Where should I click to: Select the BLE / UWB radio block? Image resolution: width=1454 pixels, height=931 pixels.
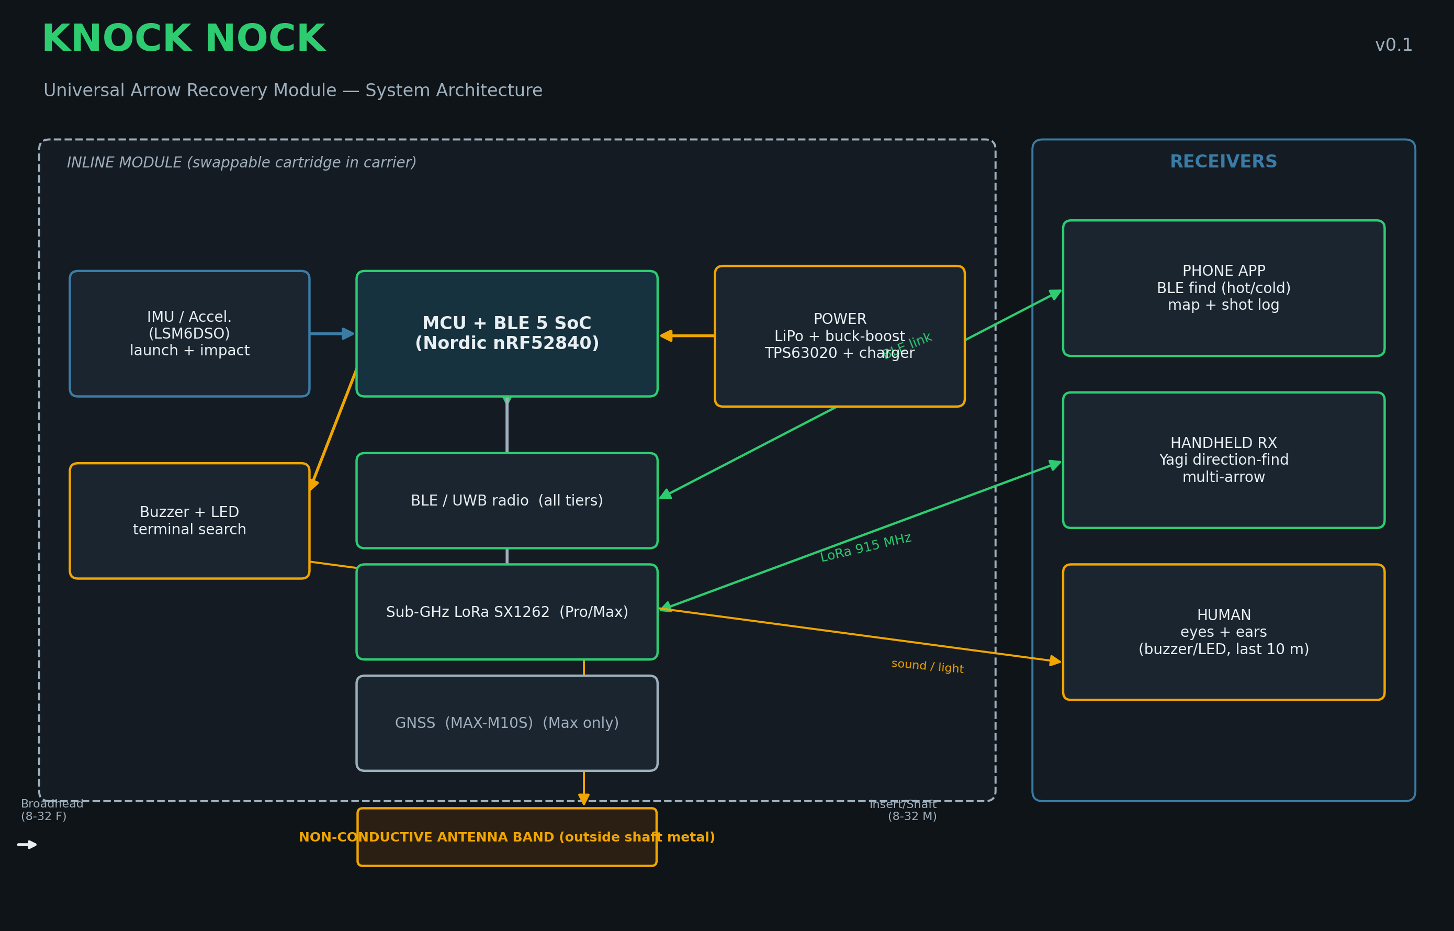[x=507, y=501]
